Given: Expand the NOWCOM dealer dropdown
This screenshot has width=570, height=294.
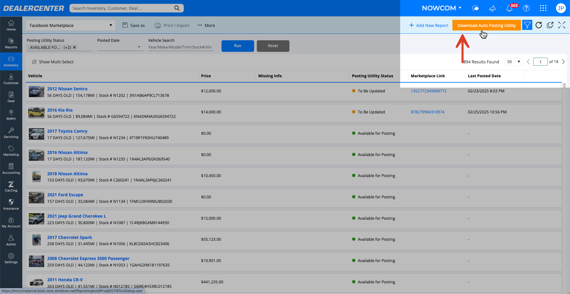Looking at the screenshot, I should (442, 8).
